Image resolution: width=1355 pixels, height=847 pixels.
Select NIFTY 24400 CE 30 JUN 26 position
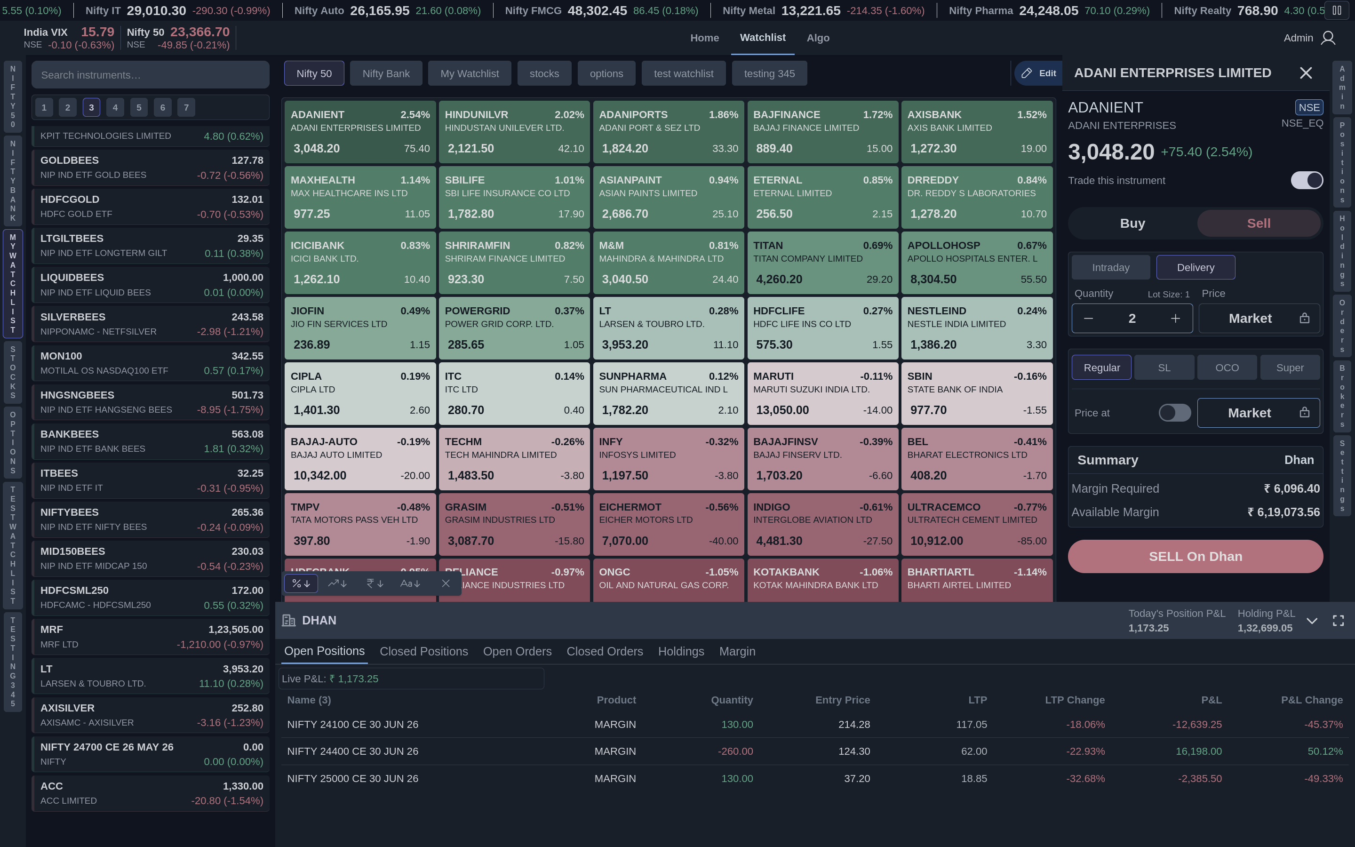814,751
